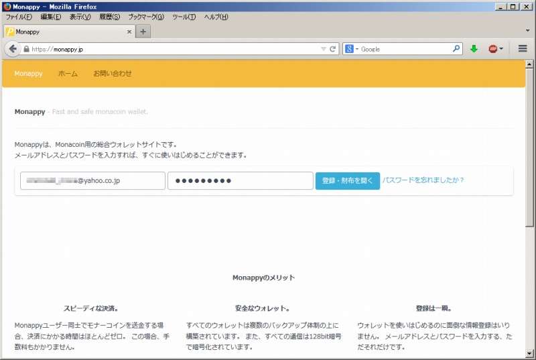Go back with the browser back arrow

[13, 49]
